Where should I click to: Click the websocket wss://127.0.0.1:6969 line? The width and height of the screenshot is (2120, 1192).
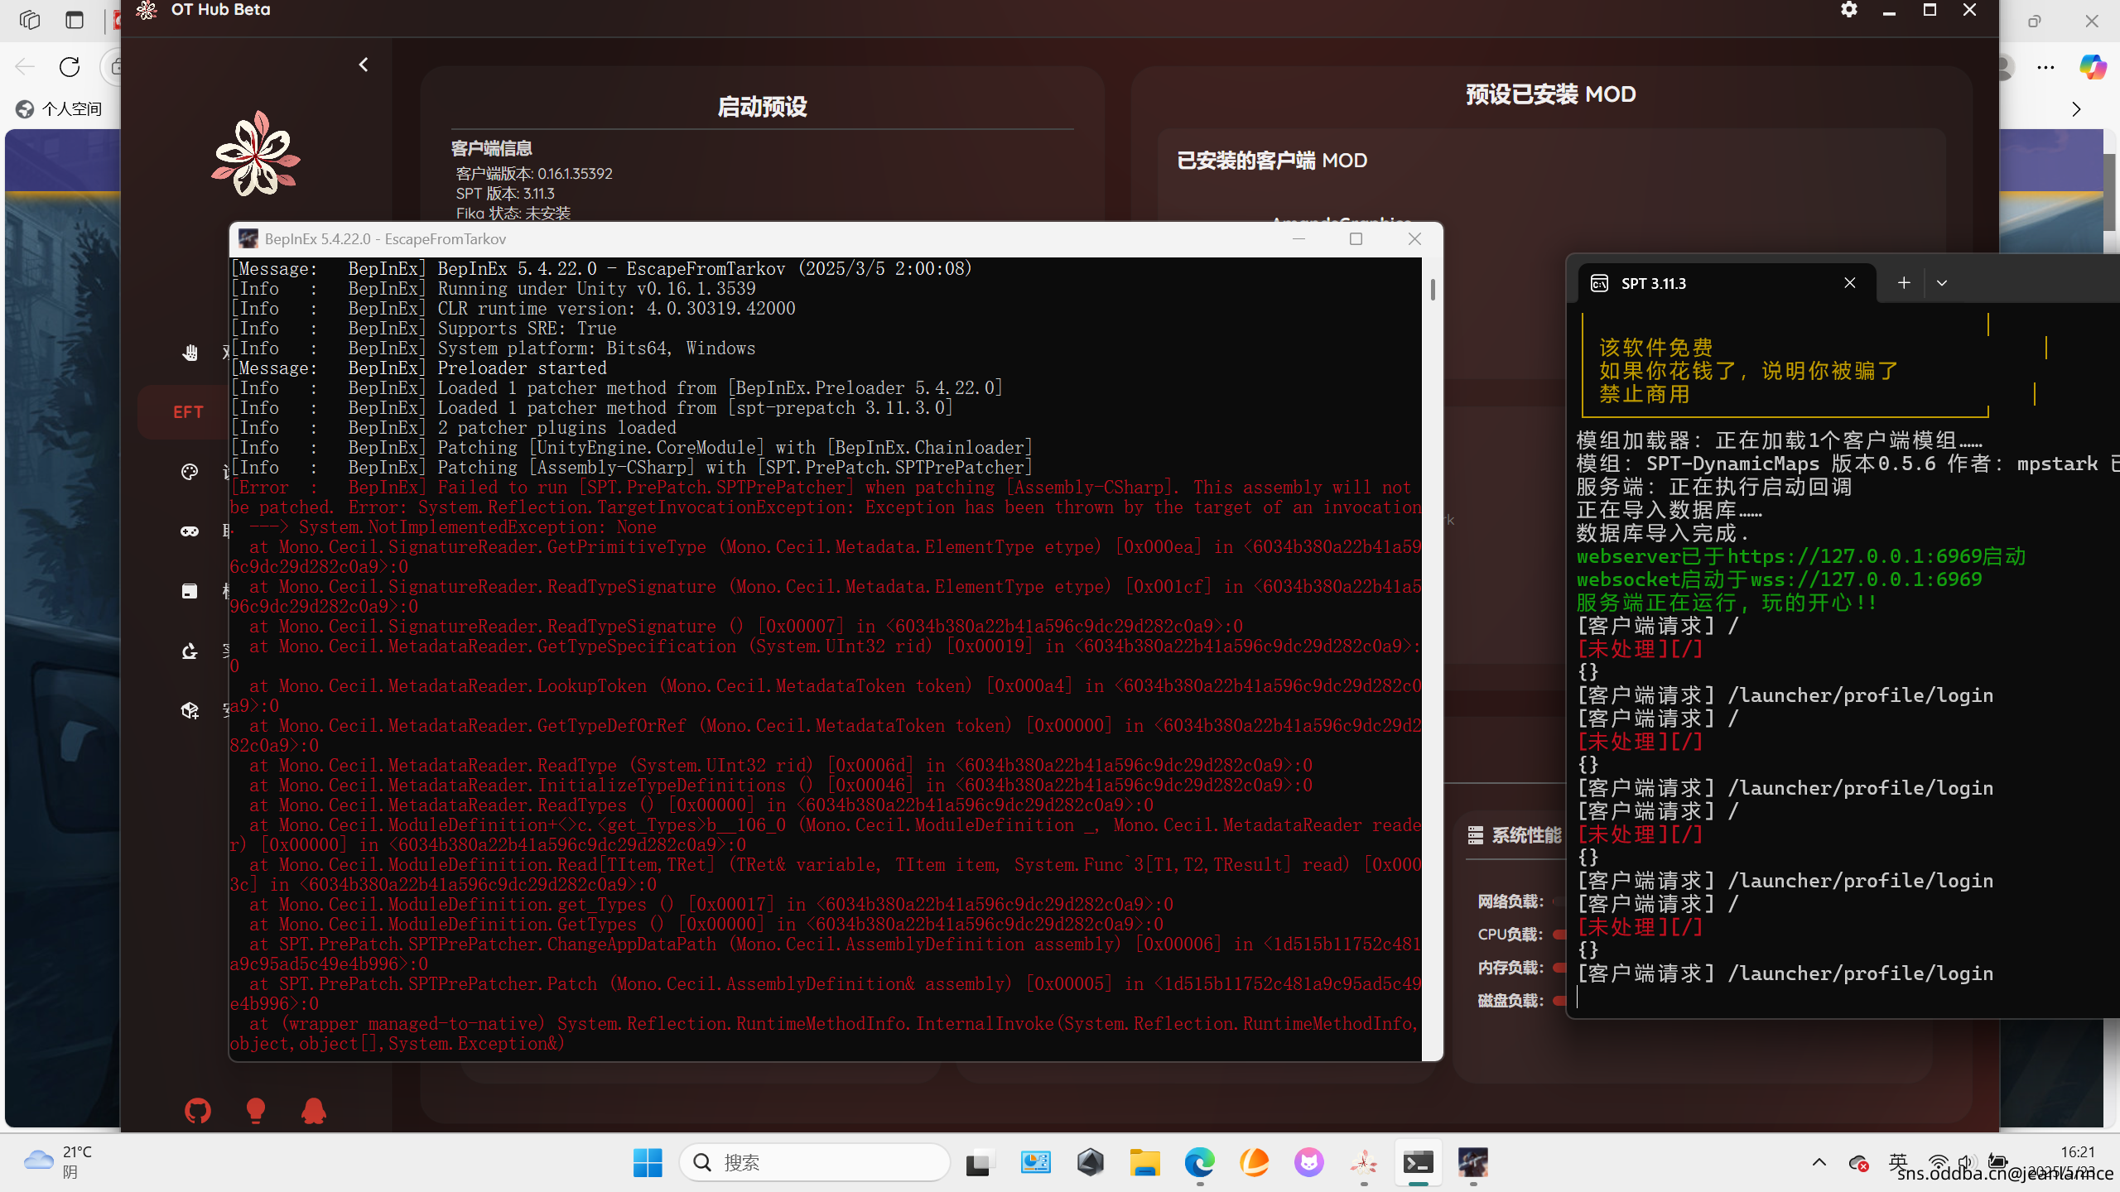[1780, 579]
